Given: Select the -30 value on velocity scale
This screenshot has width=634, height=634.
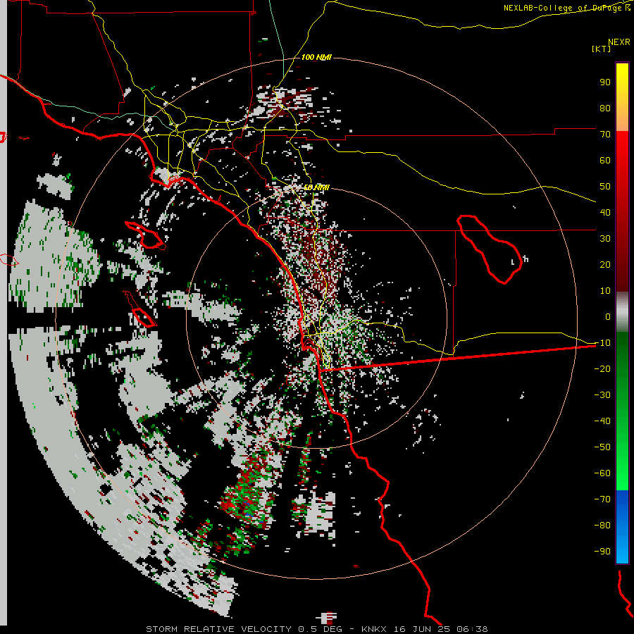Looking at the screenshot, I should coord(602,395).
